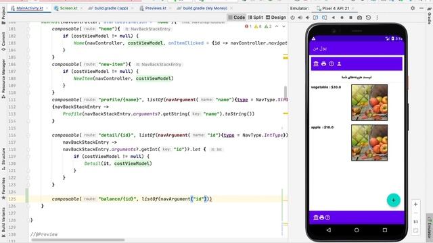Tap the person profile icon in the app's top bar
The image size is (433, 243).
point(339,63)
